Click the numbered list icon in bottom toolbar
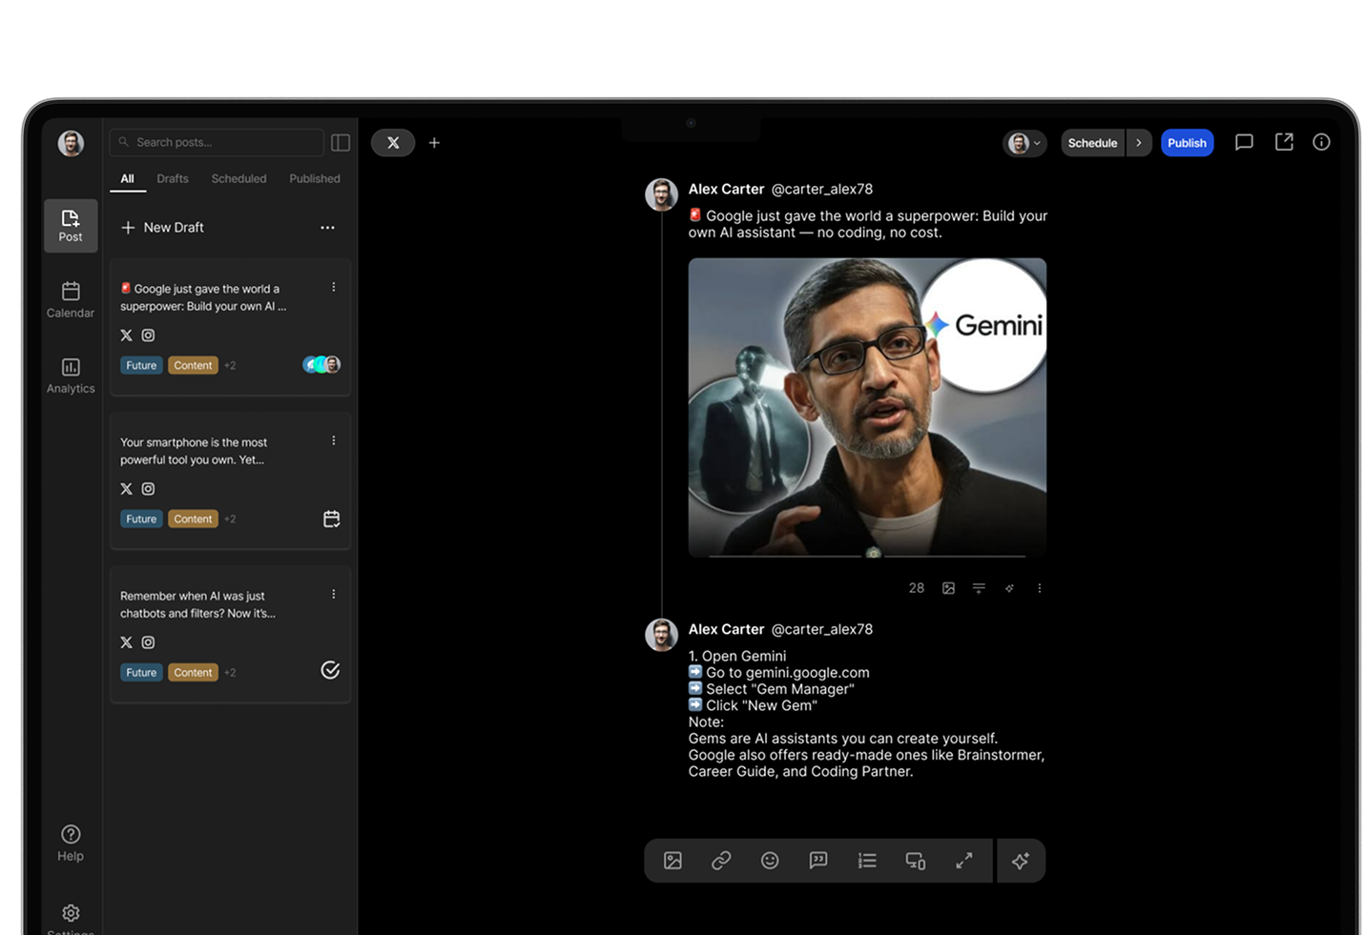Image resolution: width=1365 pixels, height=935 pixels. 867,861
